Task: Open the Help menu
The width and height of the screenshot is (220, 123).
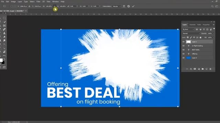Action: coord(63,1)
